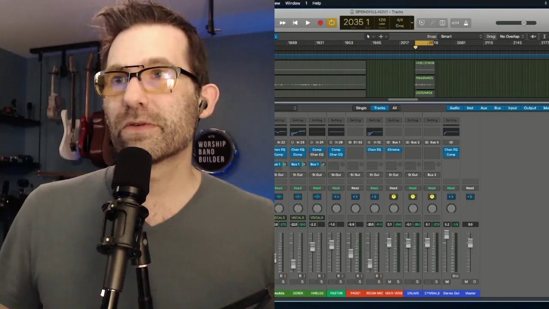
Task: Open St Out output slot on PADS1
Action: pos(355,175)
